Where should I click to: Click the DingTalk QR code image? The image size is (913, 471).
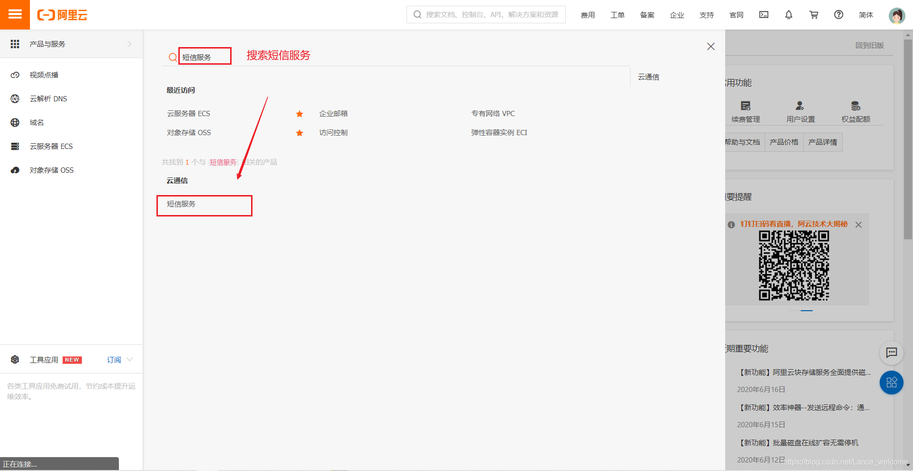[x=794, y=265]
